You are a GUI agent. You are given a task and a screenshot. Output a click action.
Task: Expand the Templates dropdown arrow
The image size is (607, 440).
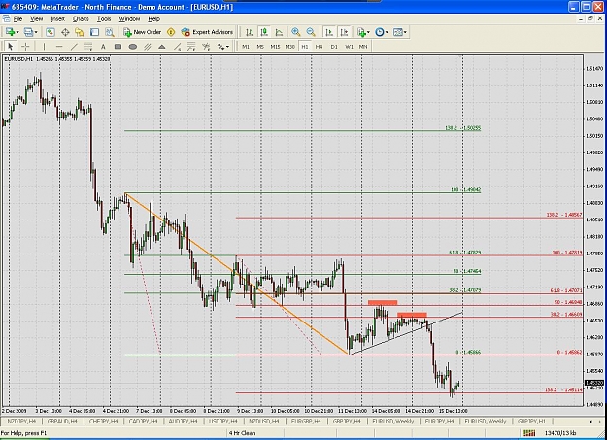pyautogui.click(x=405, y=32)
